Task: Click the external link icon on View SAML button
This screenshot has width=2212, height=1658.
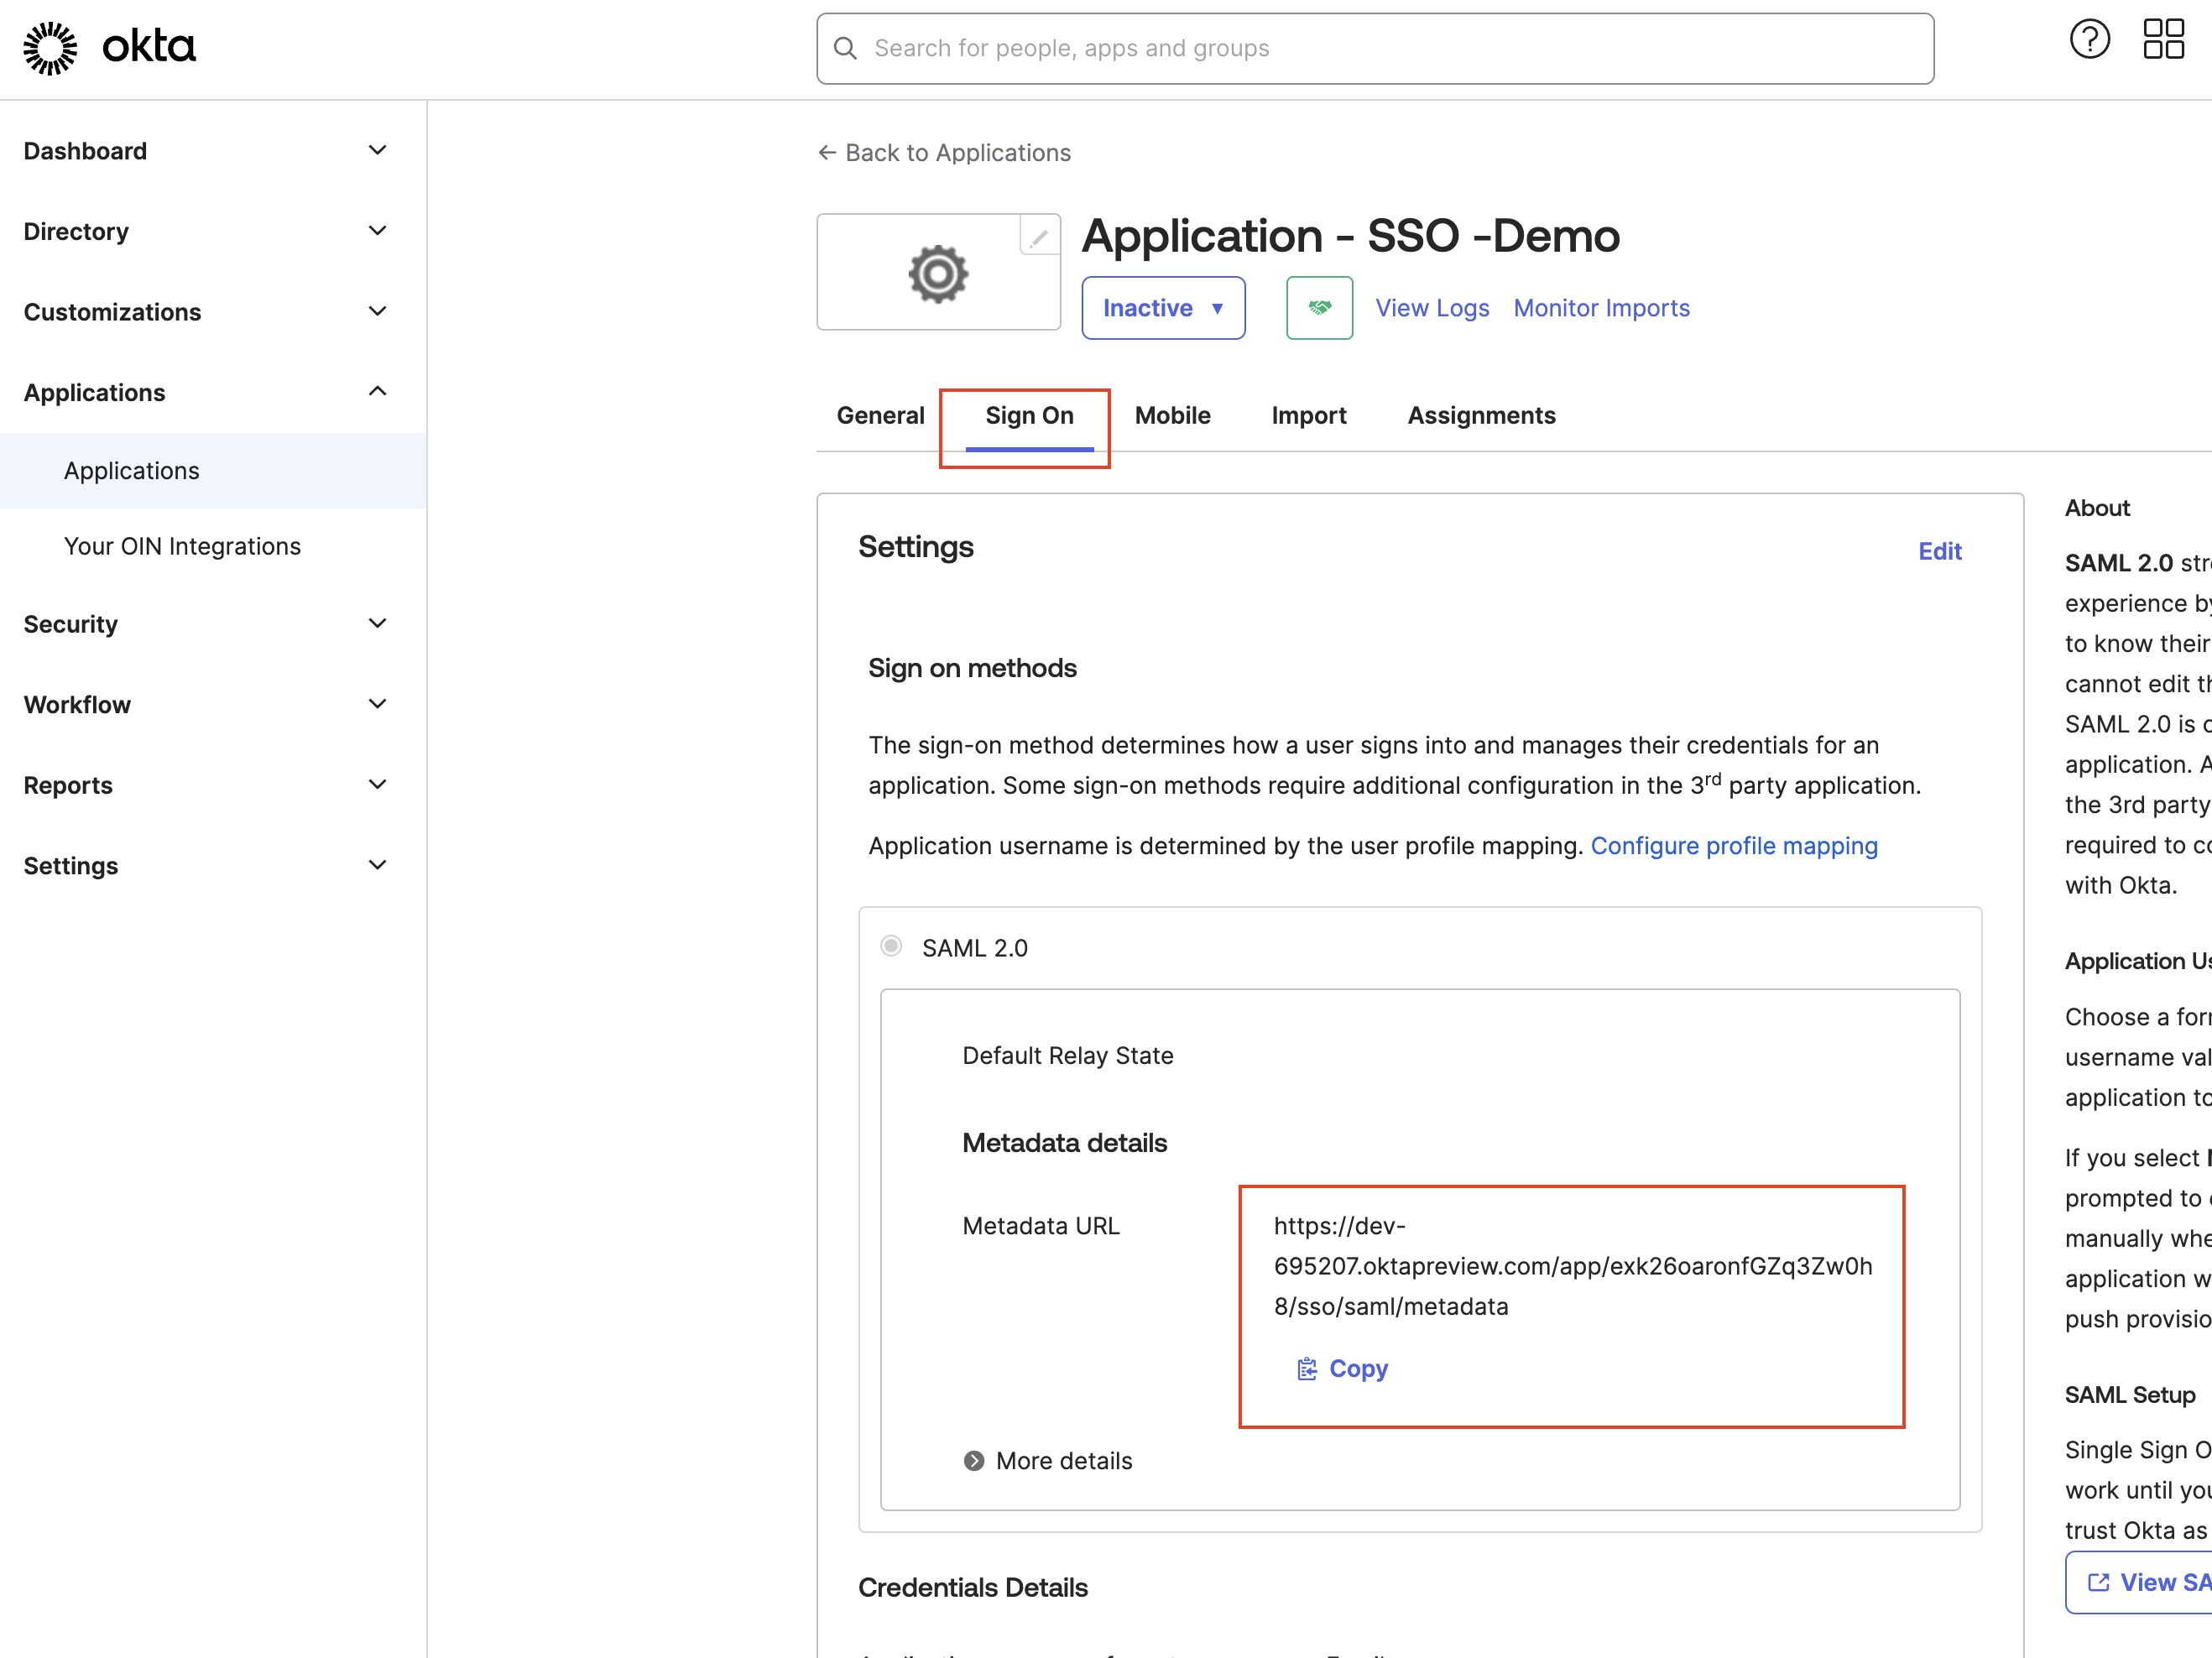Action: tap(2098, 1582)
